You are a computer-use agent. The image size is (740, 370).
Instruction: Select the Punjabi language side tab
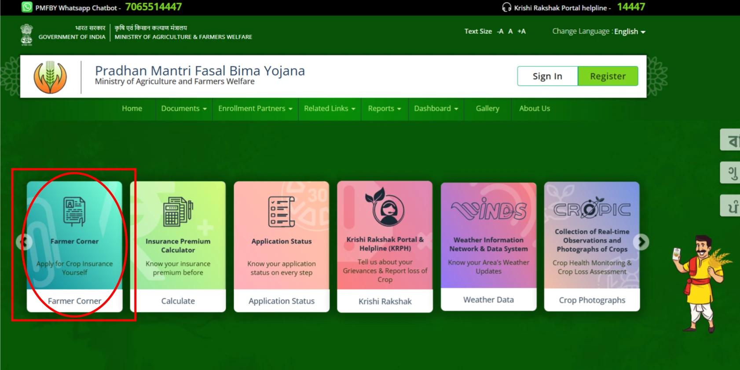tap(730, 205)
